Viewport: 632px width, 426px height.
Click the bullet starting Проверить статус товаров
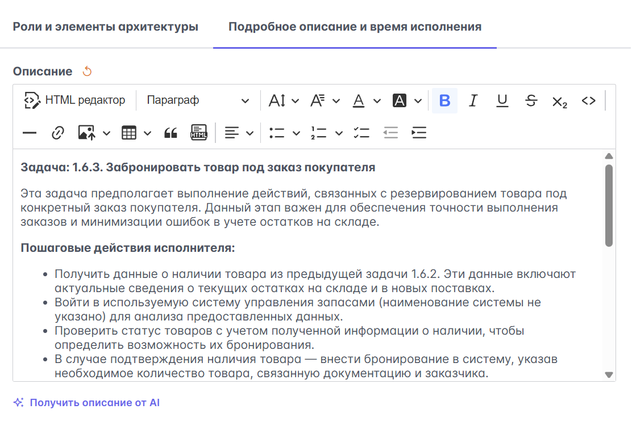289,338
